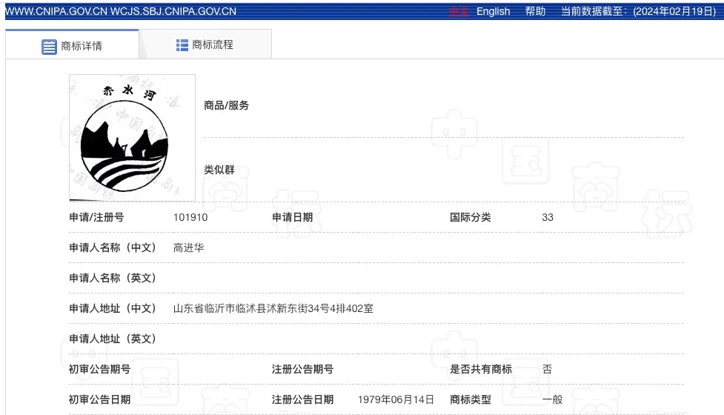The image size is (724, 415).
Task: Select the registration date 1979年06月14日
Action: pos(396,399)
